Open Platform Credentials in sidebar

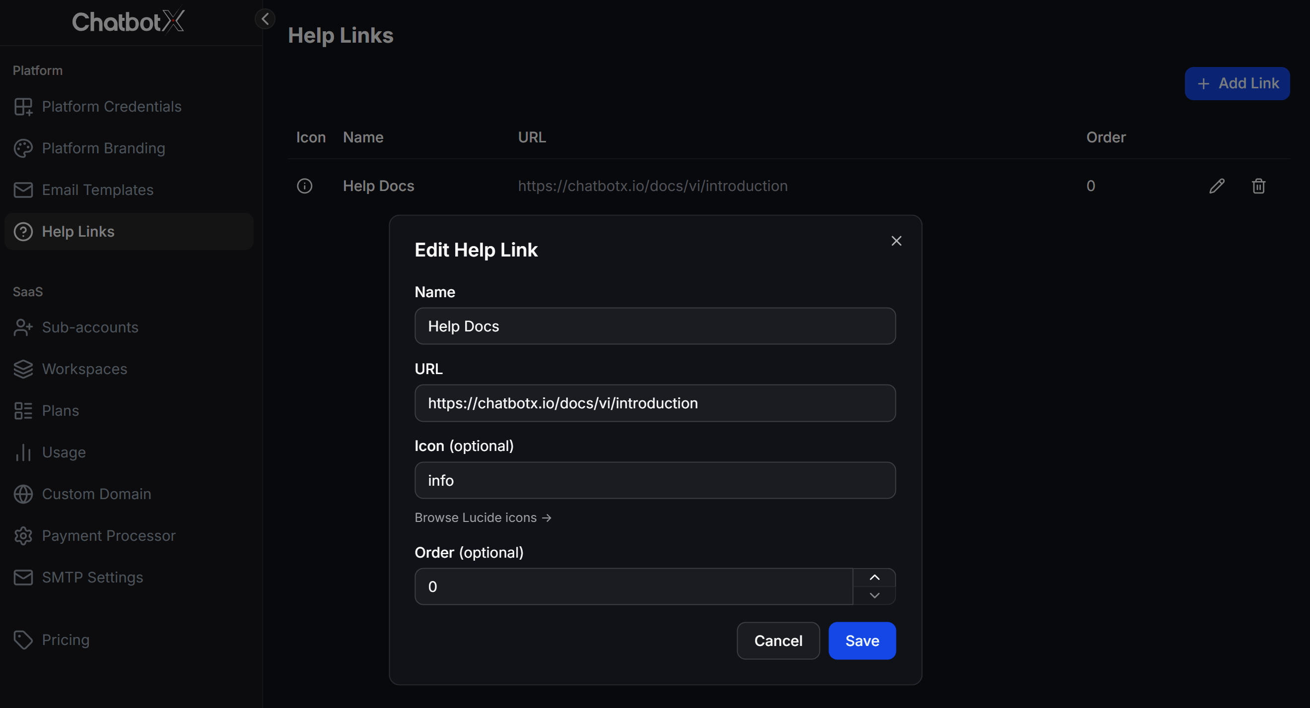pyautogui.click(x=129, y=107)
